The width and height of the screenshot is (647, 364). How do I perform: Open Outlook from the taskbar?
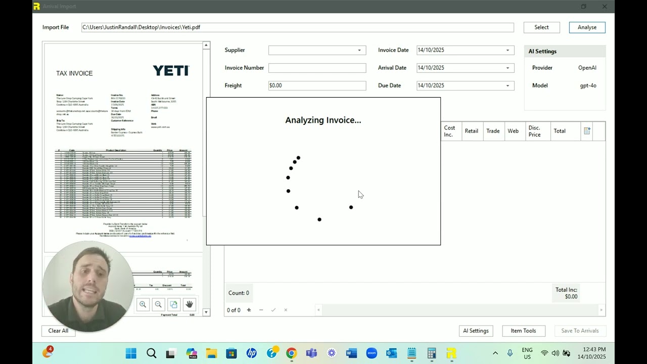[391, 353]
